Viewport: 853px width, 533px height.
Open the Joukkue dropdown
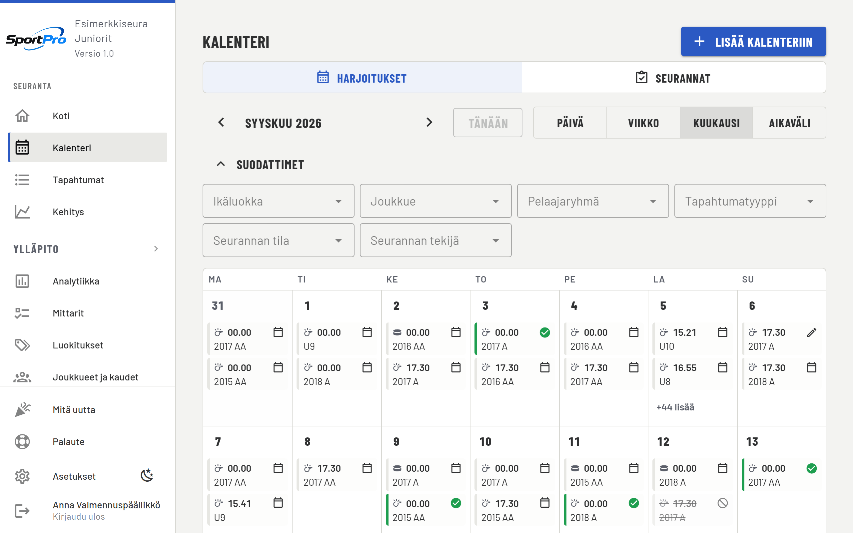[436, 201]
